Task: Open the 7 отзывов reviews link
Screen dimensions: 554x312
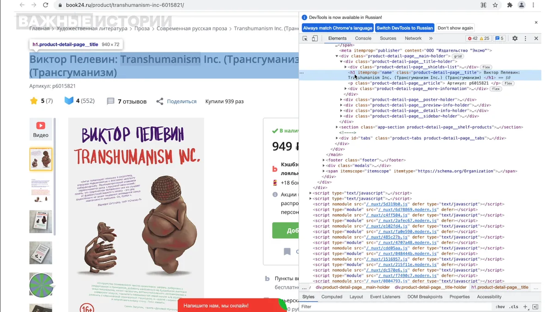Action: (126, 101)
